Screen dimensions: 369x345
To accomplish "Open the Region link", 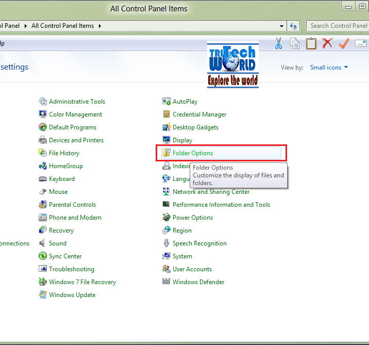I will click(182, 231).
